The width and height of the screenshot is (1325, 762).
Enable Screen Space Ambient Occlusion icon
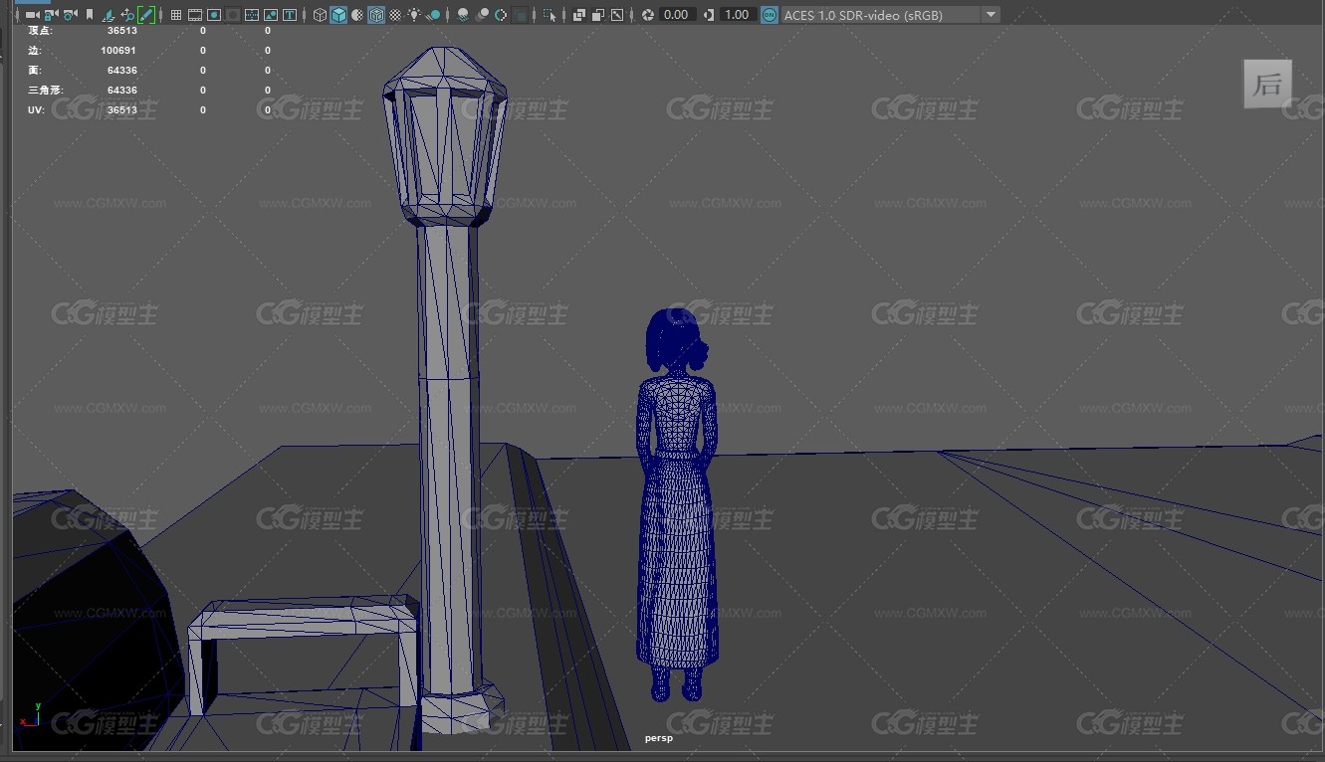pos(463,15)
